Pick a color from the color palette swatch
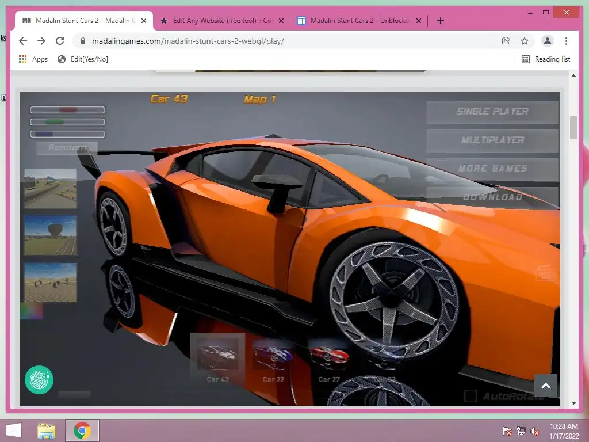589x442 pixels. (32, 311)
